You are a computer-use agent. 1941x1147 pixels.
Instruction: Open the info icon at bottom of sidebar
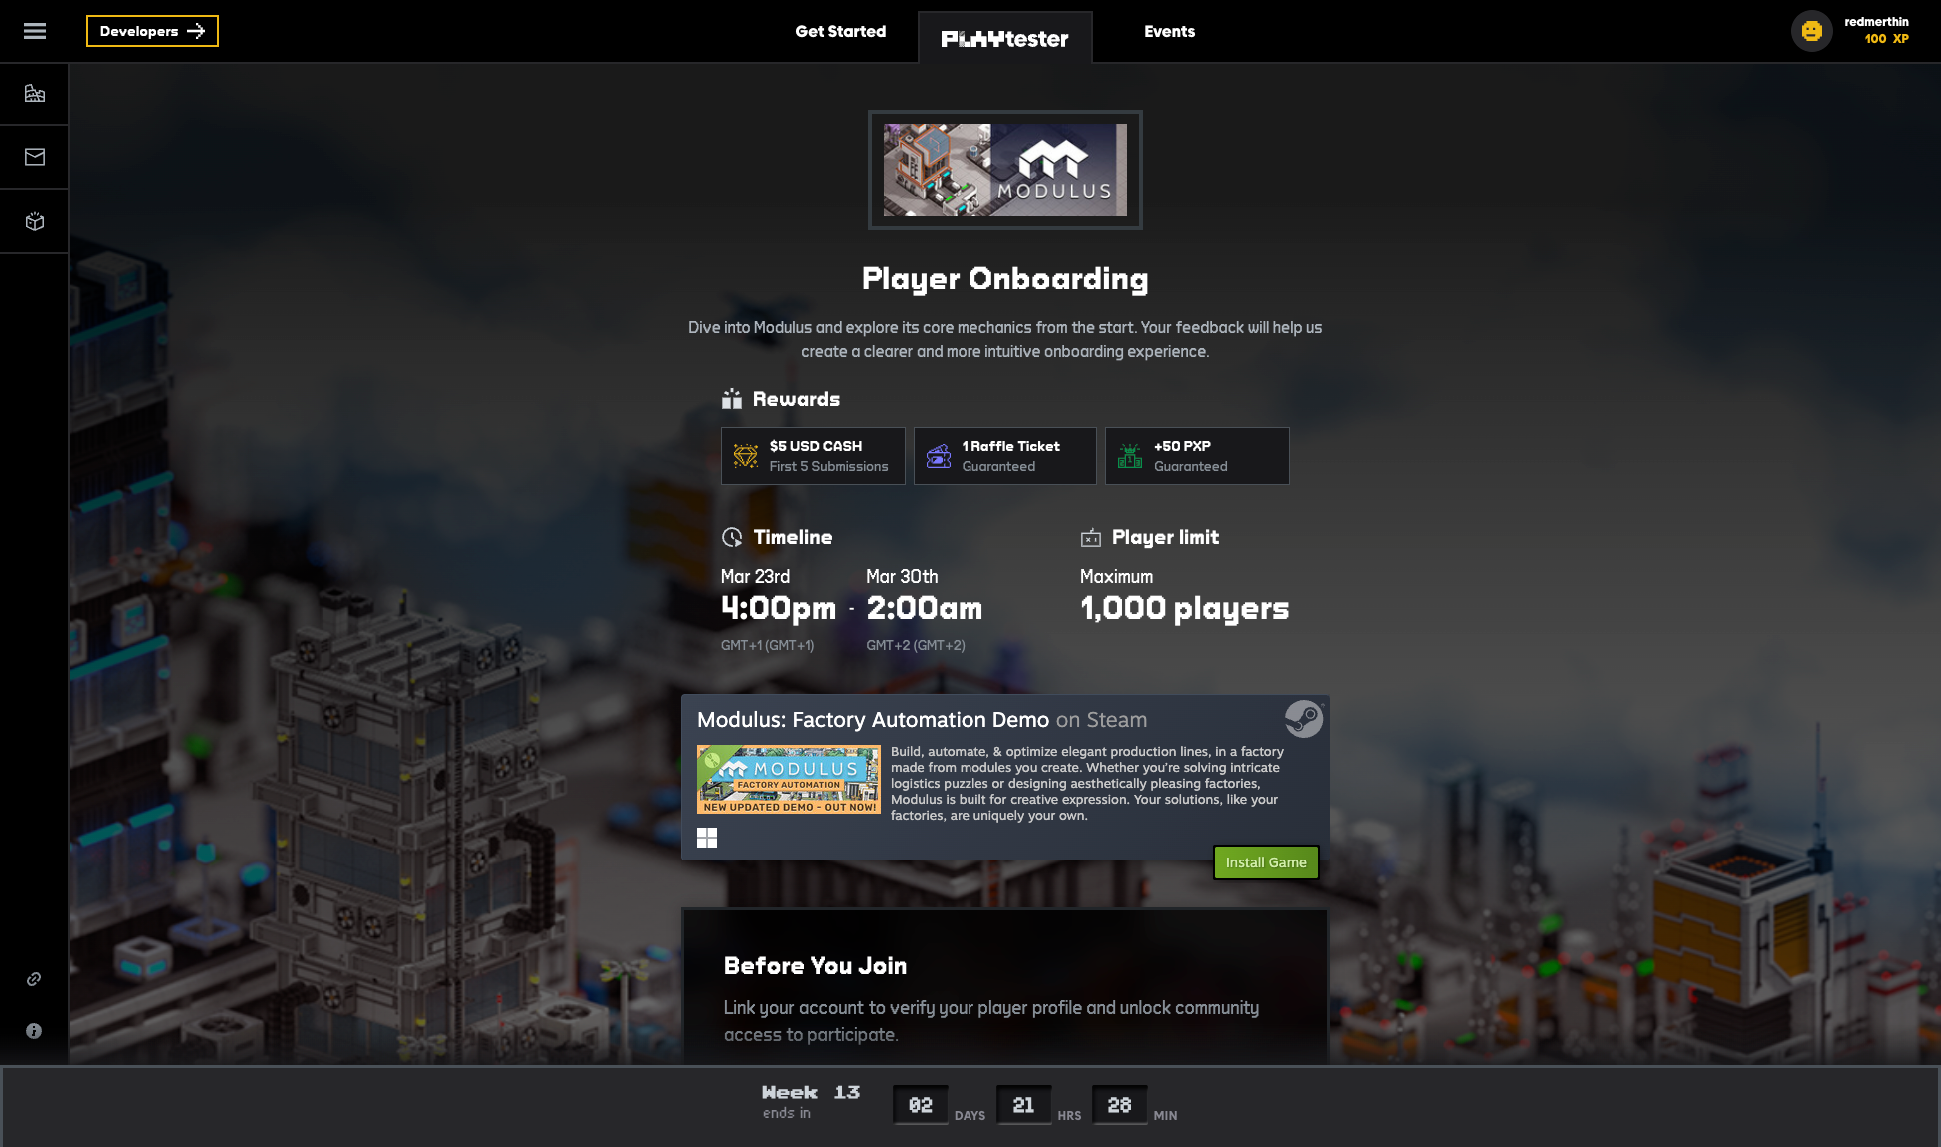coord(34,1030)
